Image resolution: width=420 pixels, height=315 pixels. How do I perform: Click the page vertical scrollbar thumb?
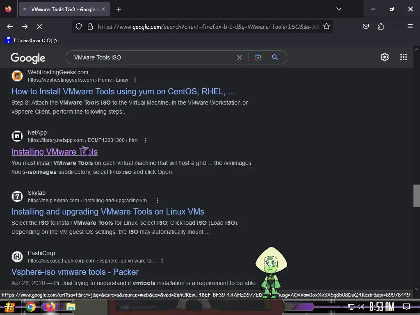417,196
